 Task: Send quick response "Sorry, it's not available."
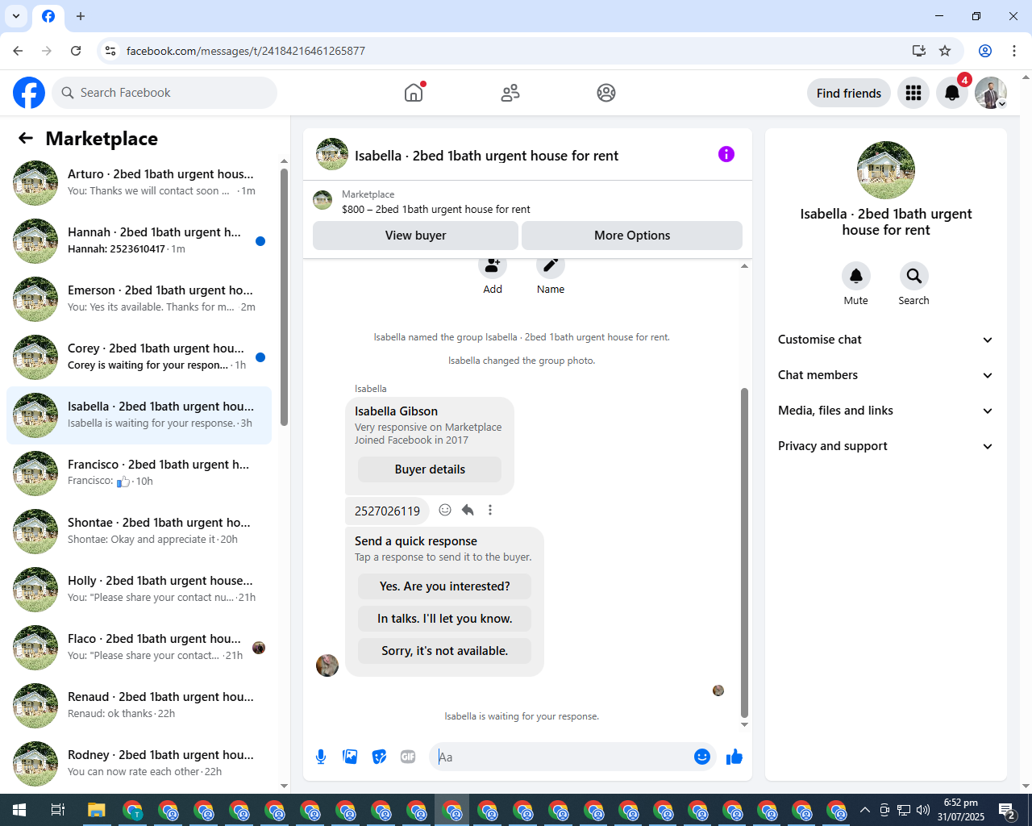coord(445,651)
